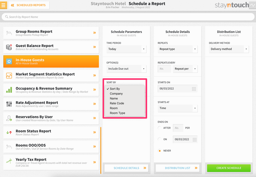
Task: Click the Schedule Details button
Action: 126,168
